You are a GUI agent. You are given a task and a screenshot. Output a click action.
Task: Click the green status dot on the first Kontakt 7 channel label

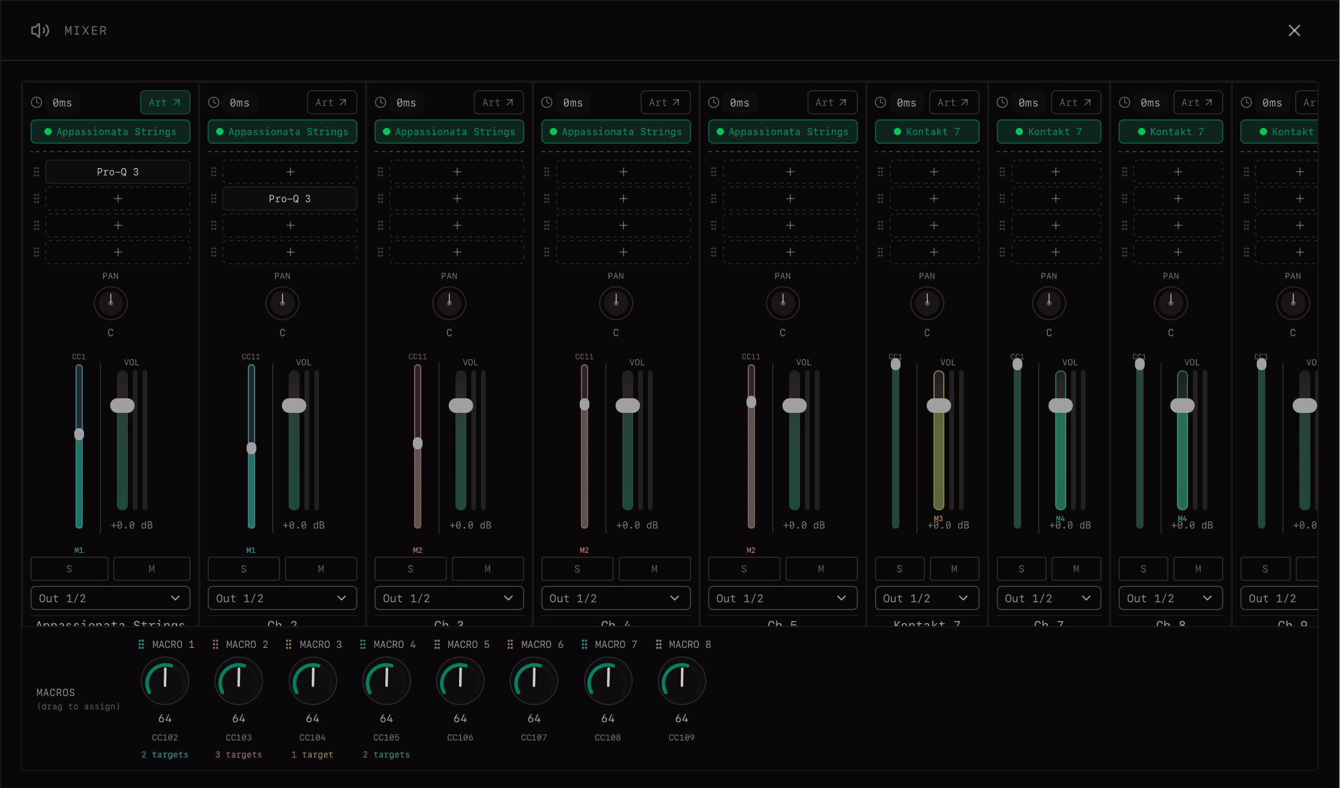coord(898,132)
